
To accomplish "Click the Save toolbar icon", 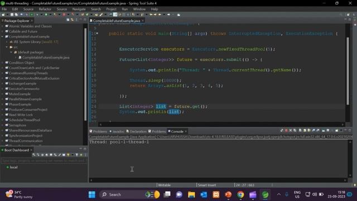I will [12, 15].
